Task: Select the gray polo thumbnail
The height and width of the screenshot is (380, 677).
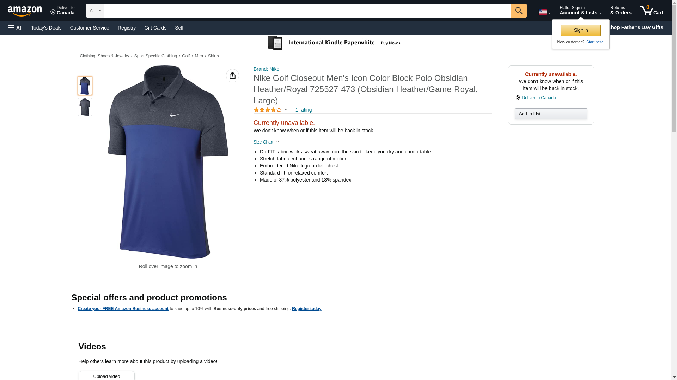Action: pos(85,107)
